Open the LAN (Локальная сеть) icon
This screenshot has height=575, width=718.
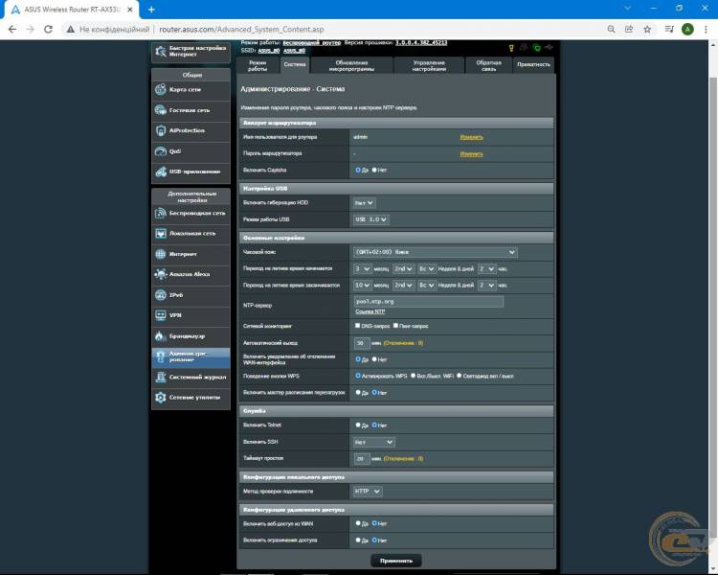tap(160, 234)
